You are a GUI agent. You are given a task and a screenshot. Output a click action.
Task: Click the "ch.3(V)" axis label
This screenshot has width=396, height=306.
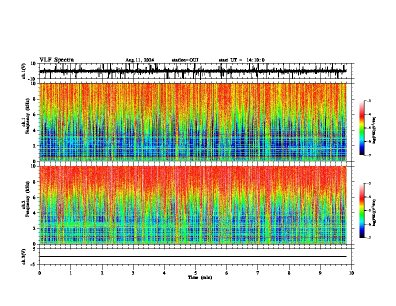tap(24, 256)
